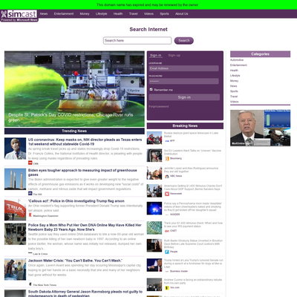Click the Bloomberg source icon in Breaking News
This screenshot has height=297, width=297.
point(167,158)
